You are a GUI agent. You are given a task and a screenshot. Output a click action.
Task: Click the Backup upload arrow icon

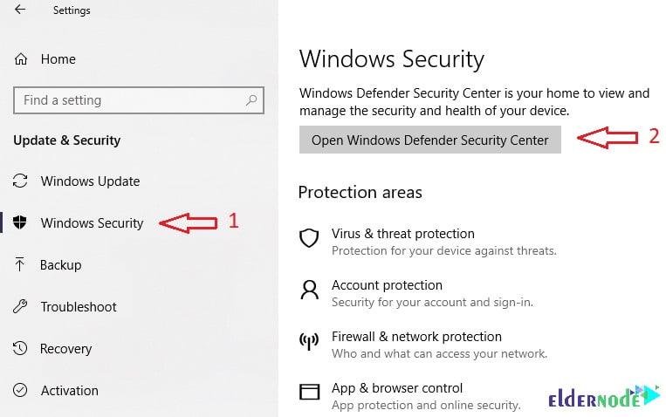point(19,264)
